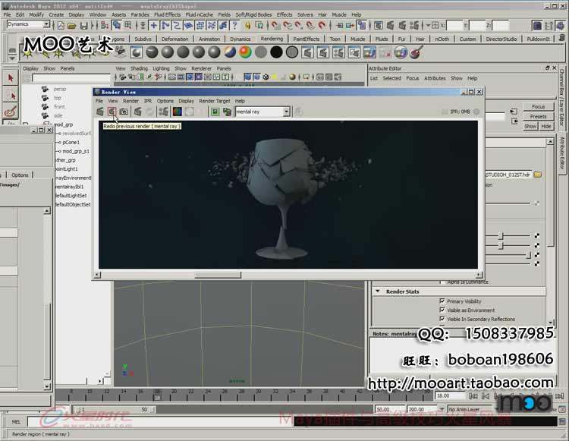
Task: Click frame 20 on the timeline
Action: [x=174, y=395]
